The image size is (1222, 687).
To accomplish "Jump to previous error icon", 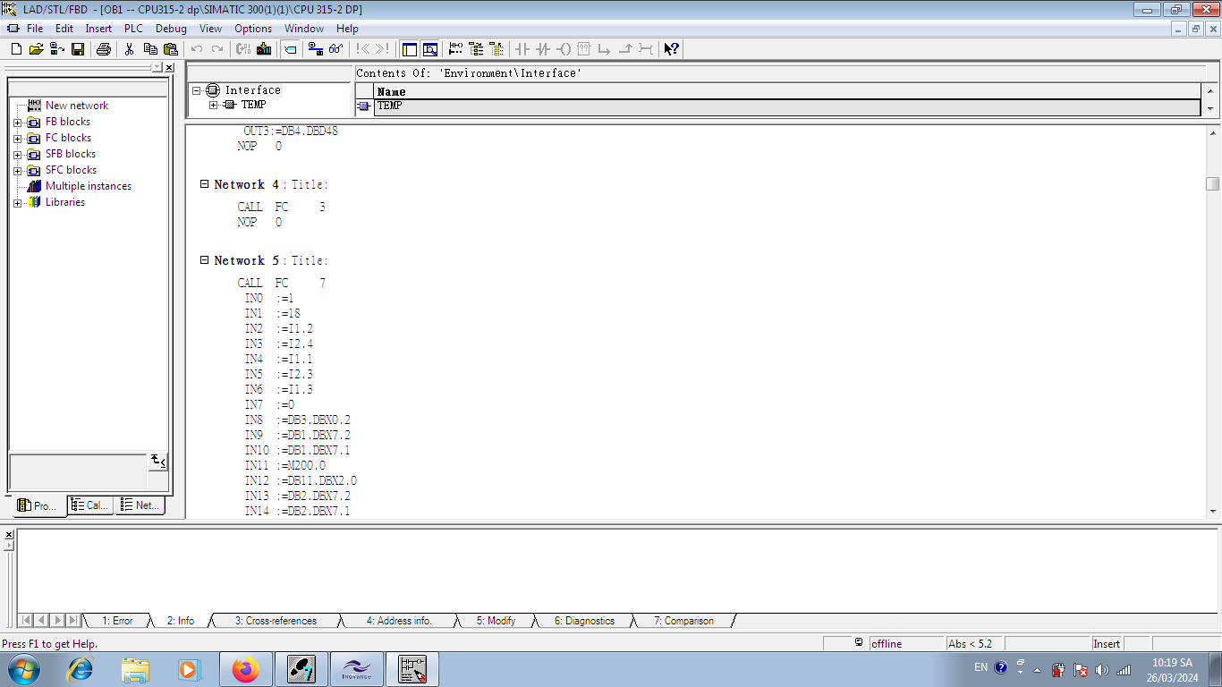I will click(x=362, y=49).
